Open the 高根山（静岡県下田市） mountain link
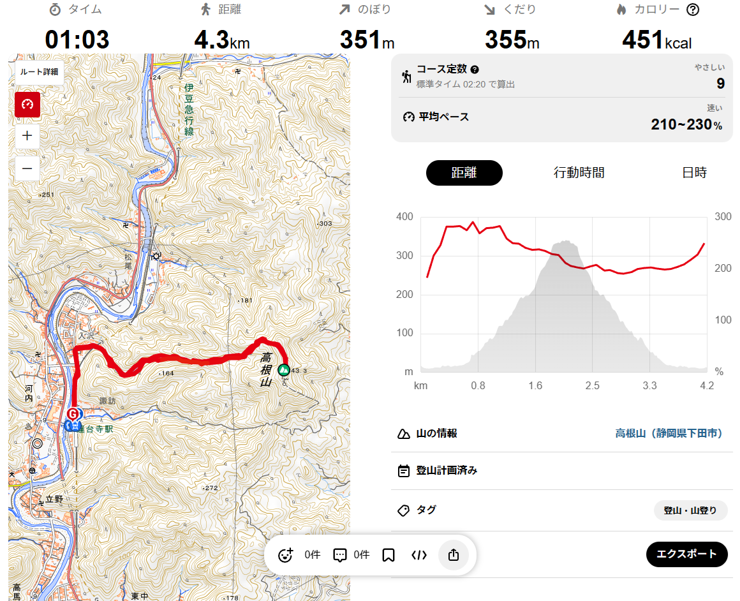 (669, 433)
